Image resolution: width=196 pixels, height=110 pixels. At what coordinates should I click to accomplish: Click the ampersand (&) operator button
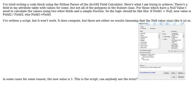(x=175, y=51)
